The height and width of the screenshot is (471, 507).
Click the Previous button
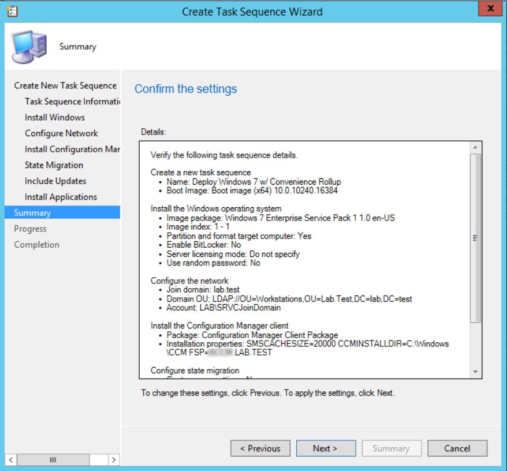pyautogui.click(x=260, y=448)
